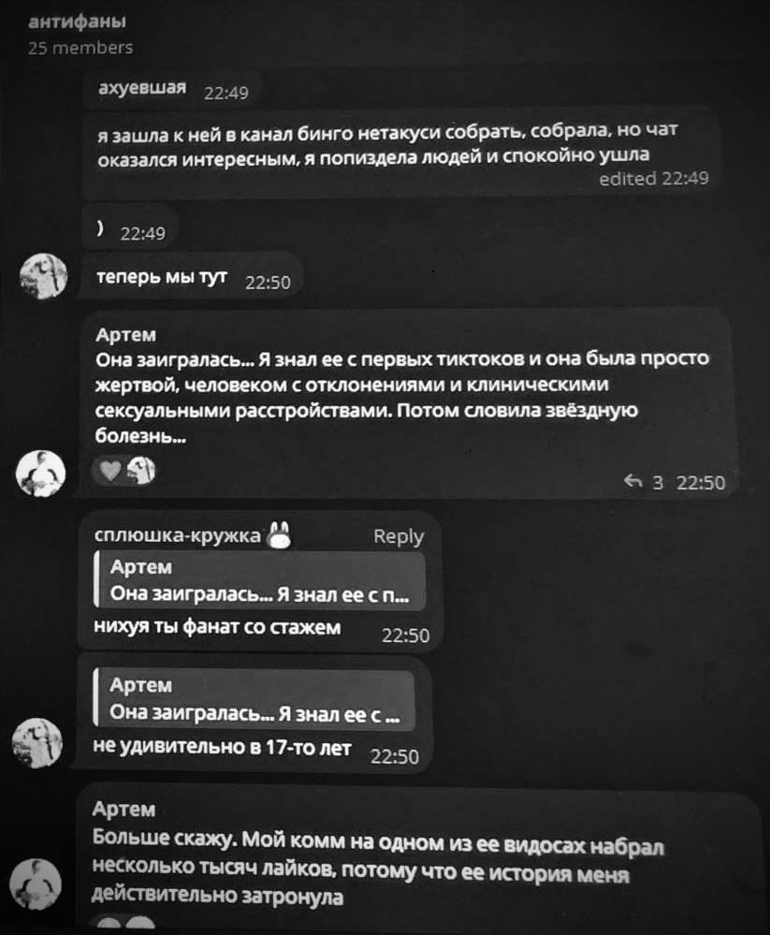
Task: Open the антифаны group title
Action: tap(77, 22)
